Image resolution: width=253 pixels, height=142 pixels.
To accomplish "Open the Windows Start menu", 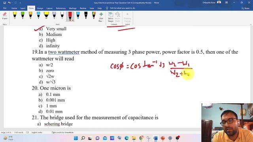I will 76,138.
